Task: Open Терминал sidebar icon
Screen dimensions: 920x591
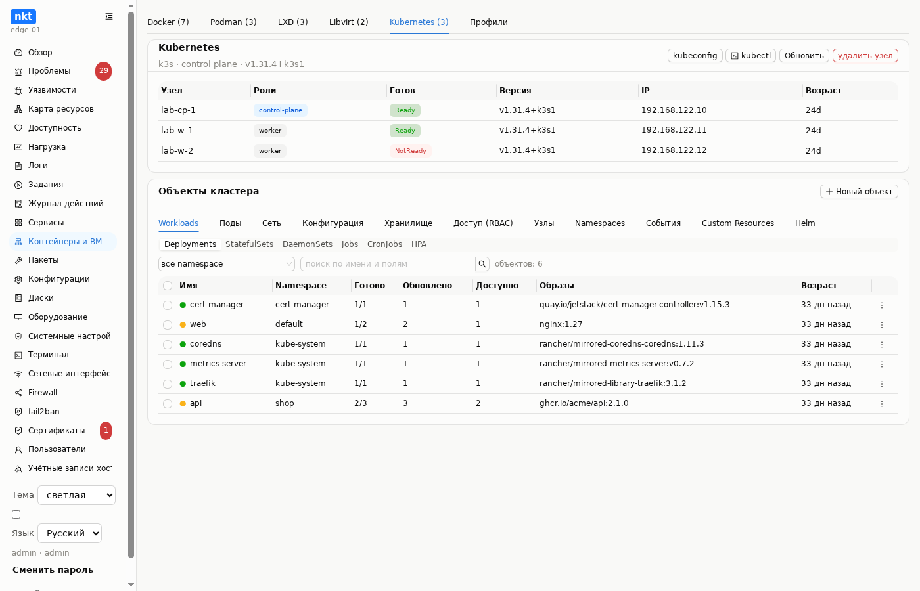Action: point(18,355)
